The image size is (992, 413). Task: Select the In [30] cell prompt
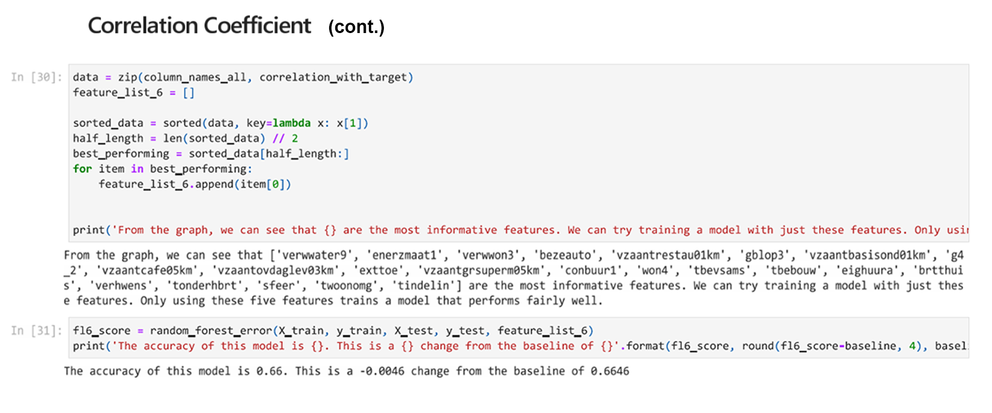pyautogui.click(x=36, y=77)
